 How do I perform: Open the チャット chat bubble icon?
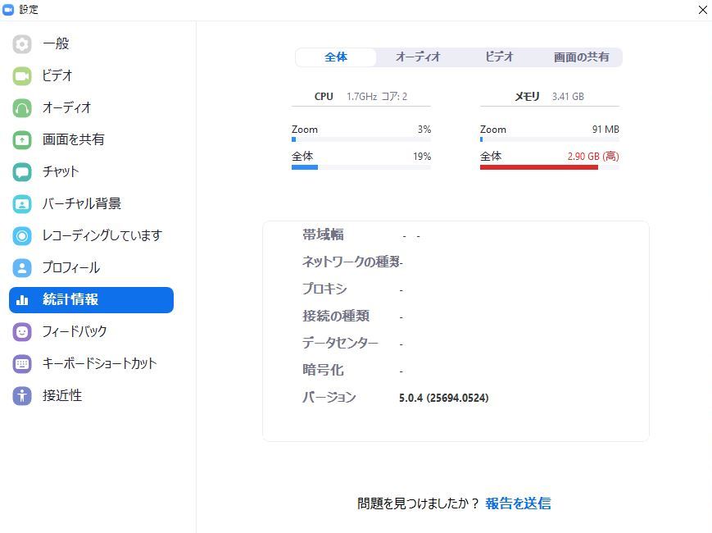click(x=22, y=171)
